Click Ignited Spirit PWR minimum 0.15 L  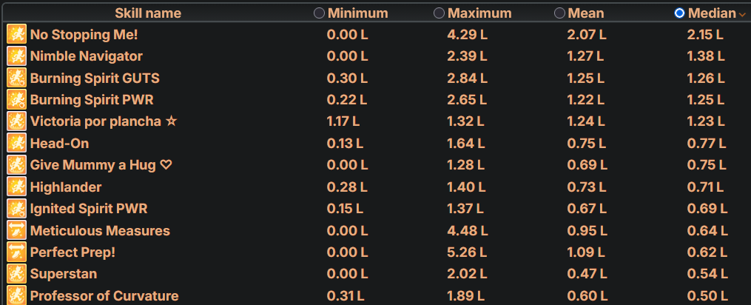[x=345, y=209]
